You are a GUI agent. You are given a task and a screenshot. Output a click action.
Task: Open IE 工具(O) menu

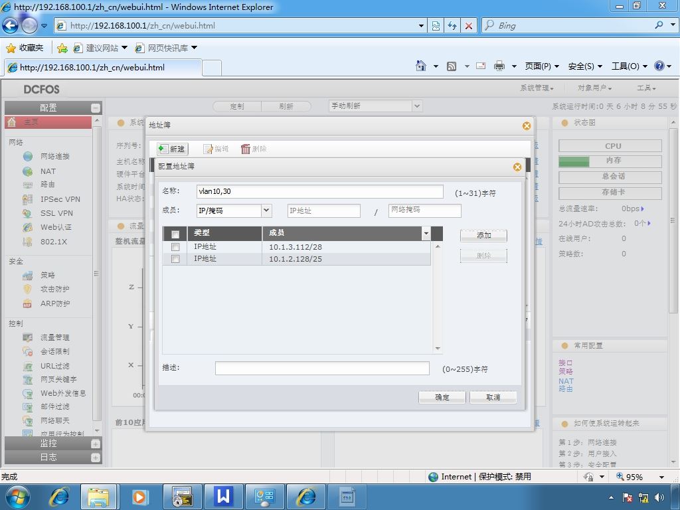coord(630,66)
